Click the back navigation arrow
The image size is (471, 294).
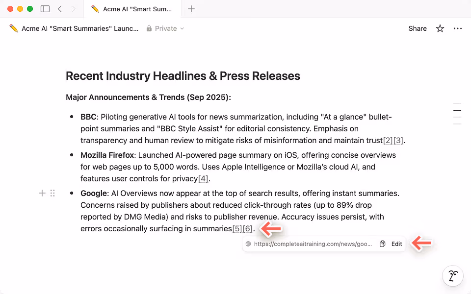tap(60, 8)
